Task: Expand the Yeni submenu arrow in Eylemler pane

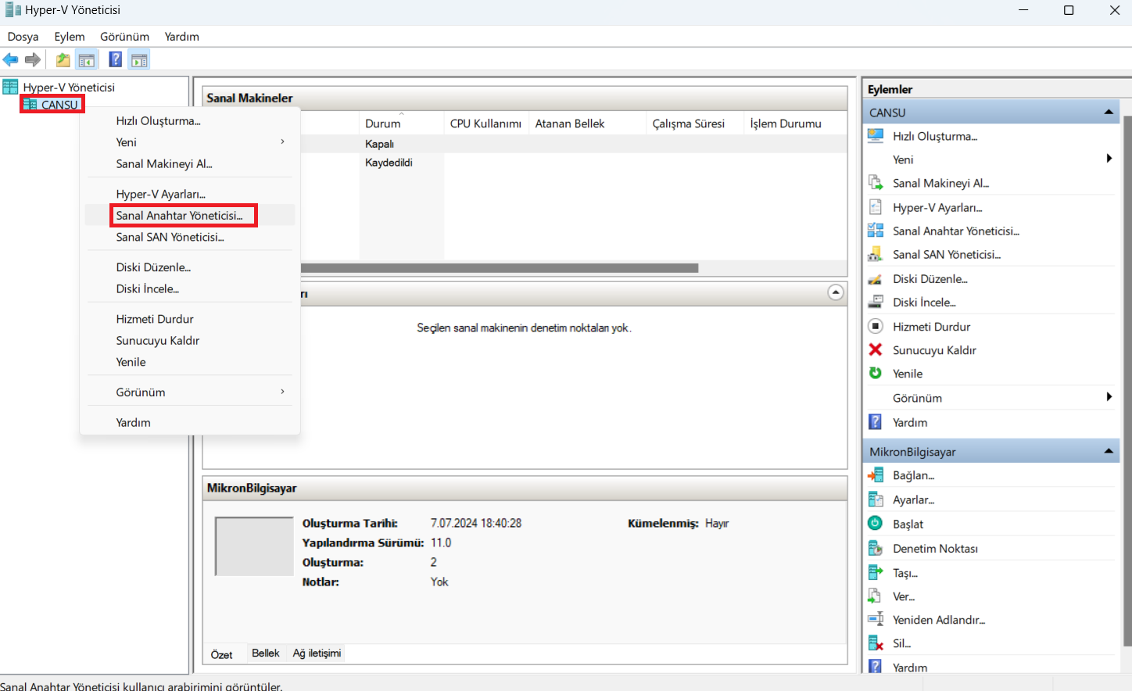Action: (x=1109, y=159)
